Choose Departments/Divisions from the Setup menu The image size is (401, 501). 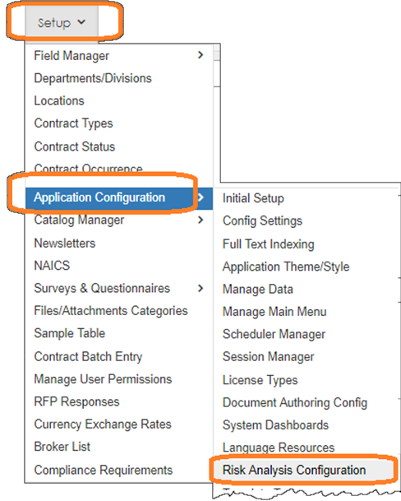pyautogui.click(x=93, y=78)
